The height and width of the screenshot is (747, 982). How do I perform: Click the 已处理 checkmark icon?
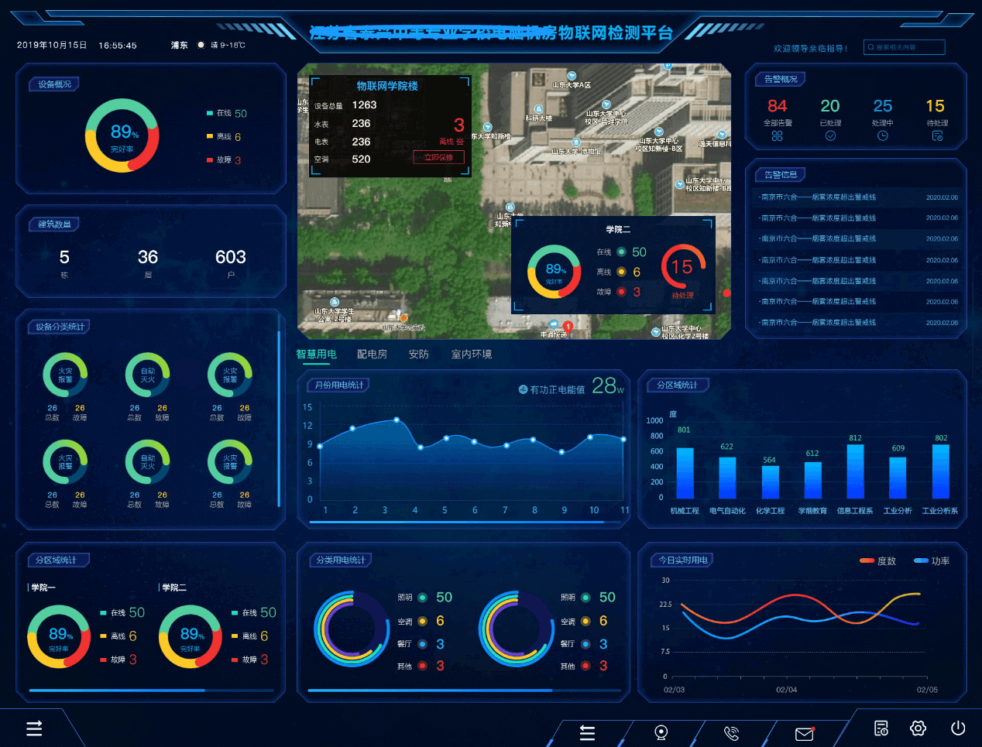[x=830, y=136]
